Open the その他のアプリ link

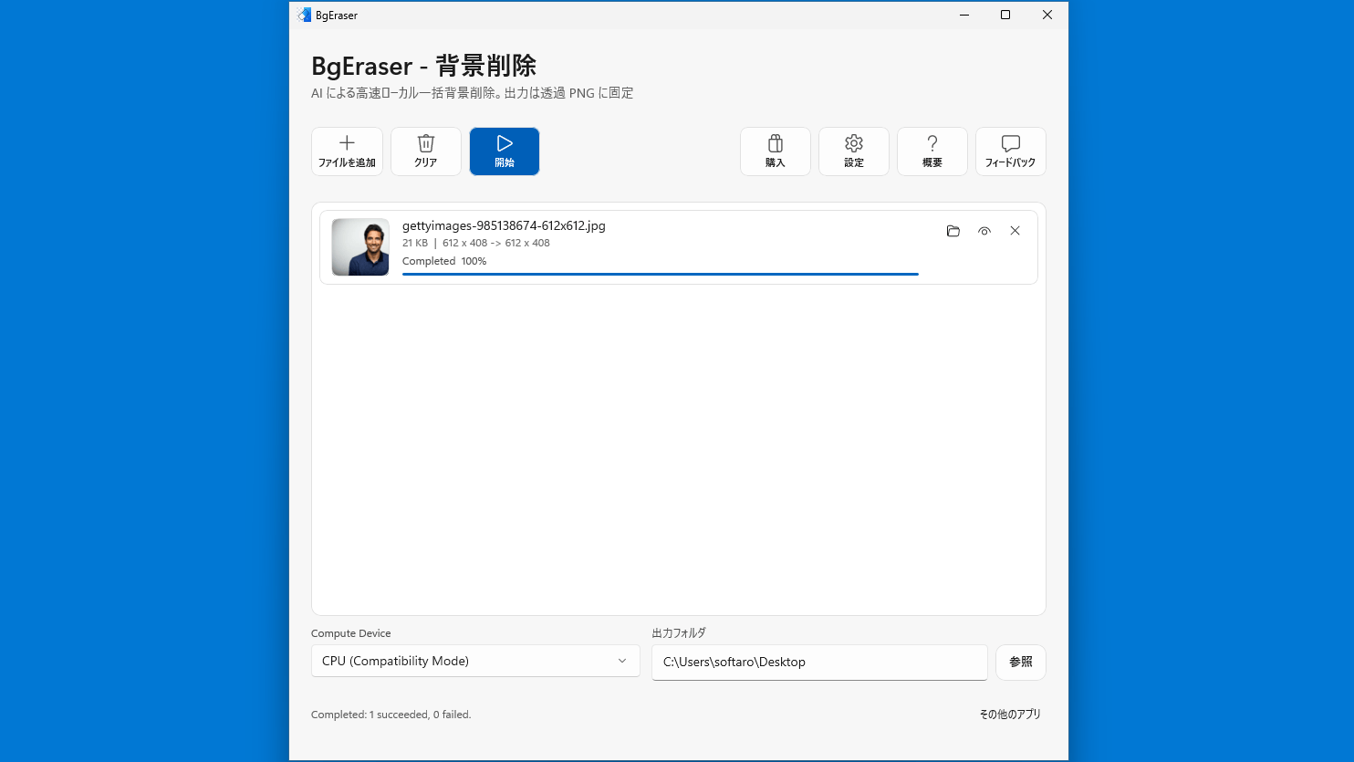click(x=1010, y=715)
